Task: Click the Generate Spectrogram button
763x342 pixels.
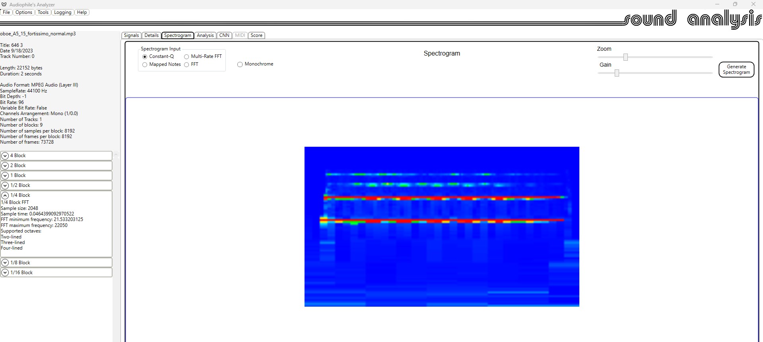Action: pyautogui.click(x=736, y=69)
